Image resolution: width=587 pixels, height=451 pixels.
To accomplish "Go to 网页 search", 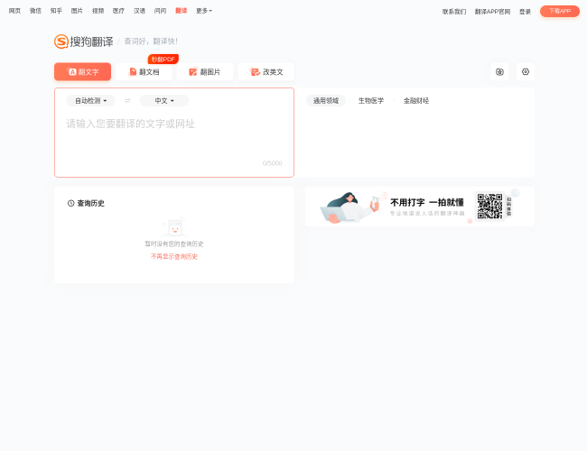I will click(14, 11).
